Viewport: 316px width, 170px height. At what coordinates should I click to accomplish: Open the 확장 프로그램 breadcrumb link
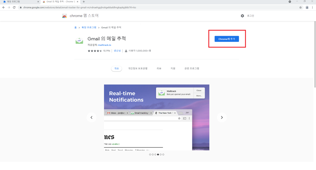tap(89, 28)
